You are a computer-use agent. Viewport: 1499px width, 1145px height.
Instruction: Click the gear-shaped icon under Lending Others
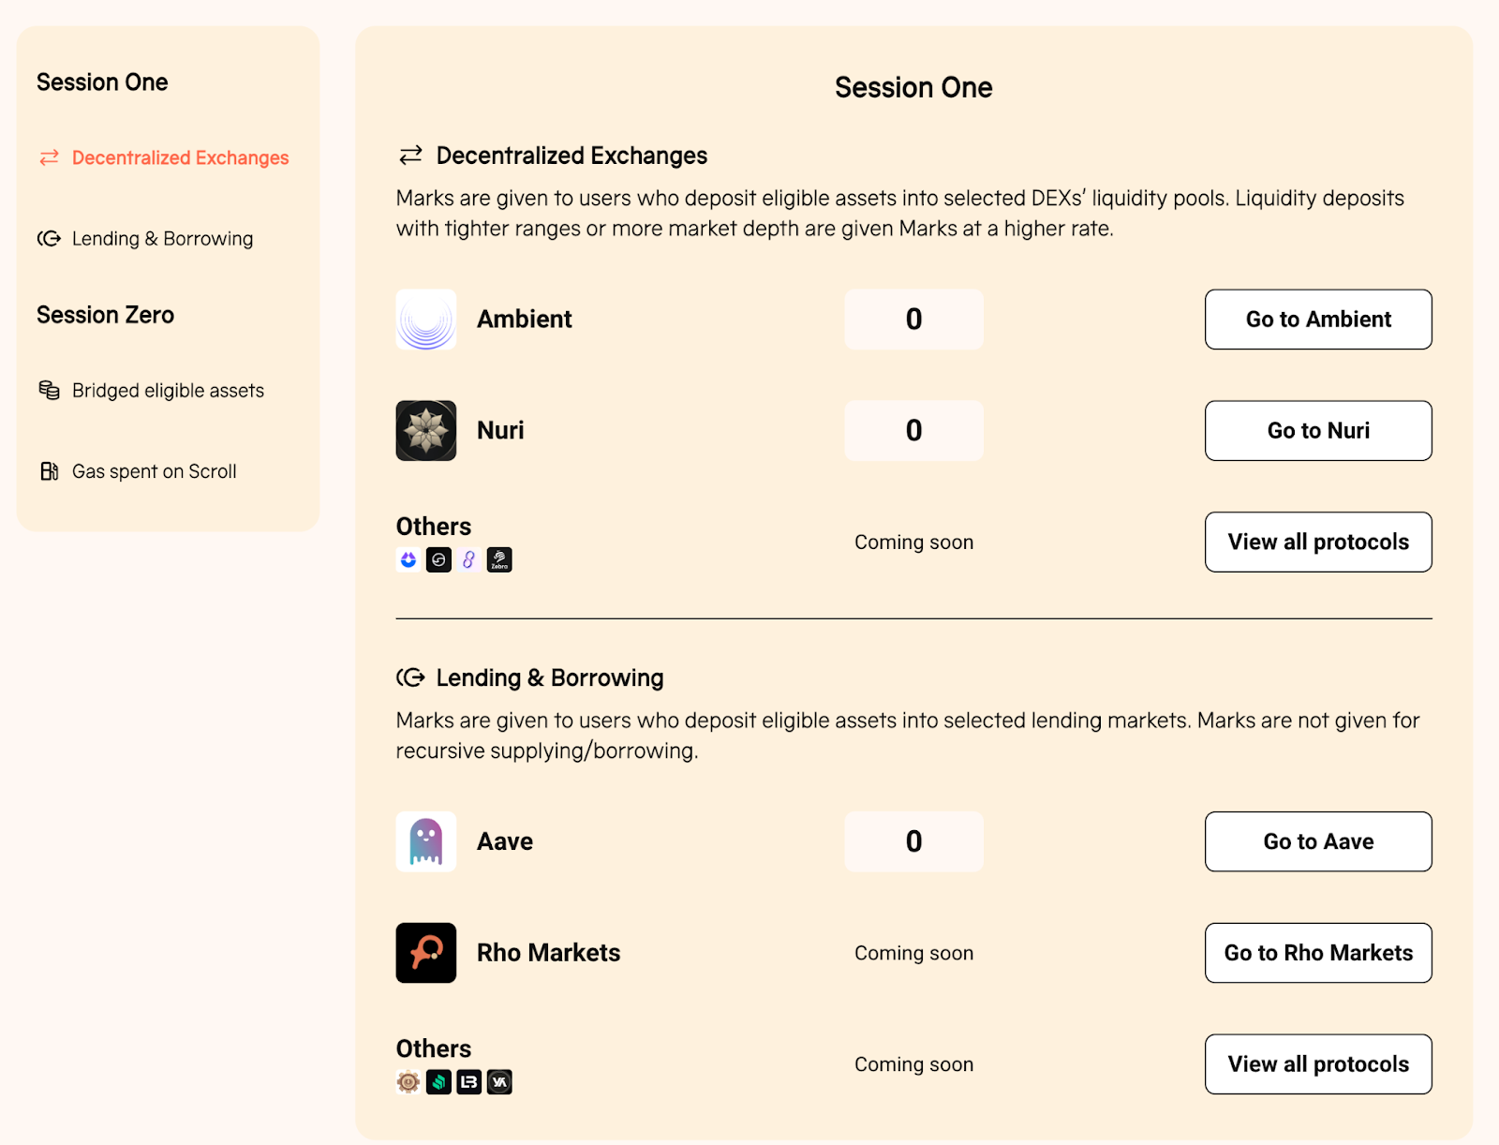(x=408, y=1082)
